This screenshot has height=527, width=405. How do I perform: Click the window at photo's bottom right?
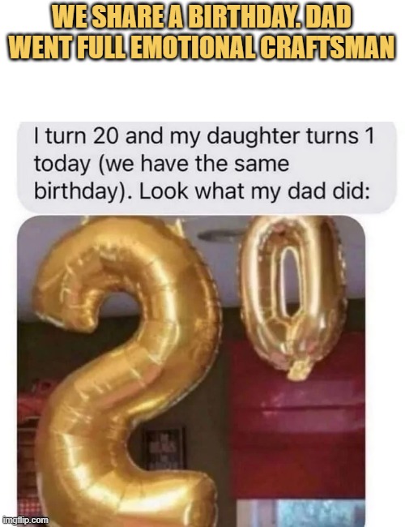tap(301, 513)
